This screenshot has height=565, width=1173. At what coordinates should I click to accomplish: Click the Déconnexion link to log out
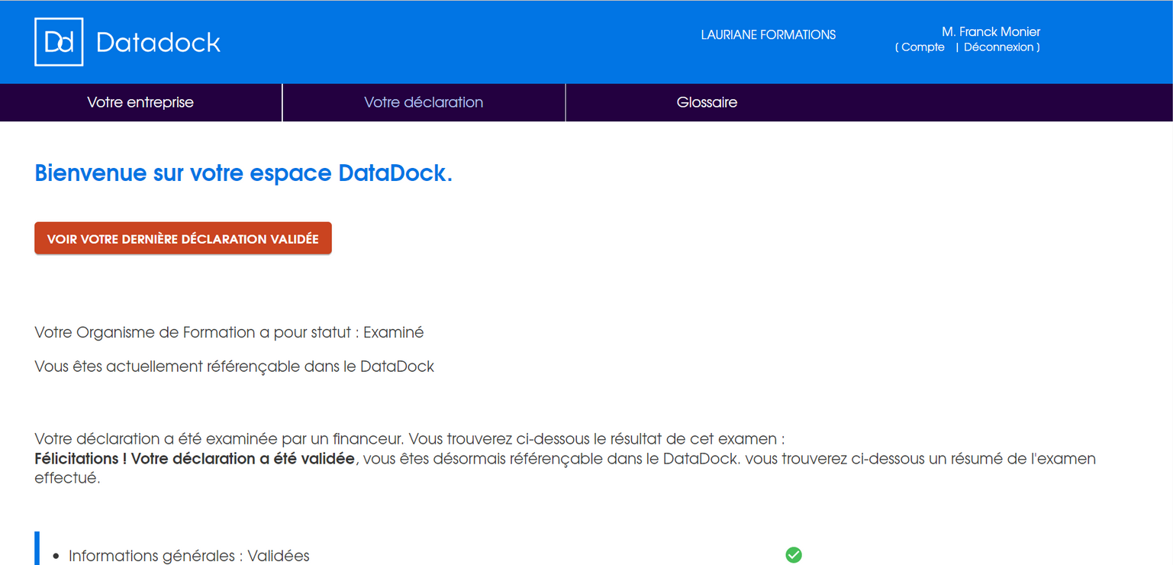click(x=999, y=47)
